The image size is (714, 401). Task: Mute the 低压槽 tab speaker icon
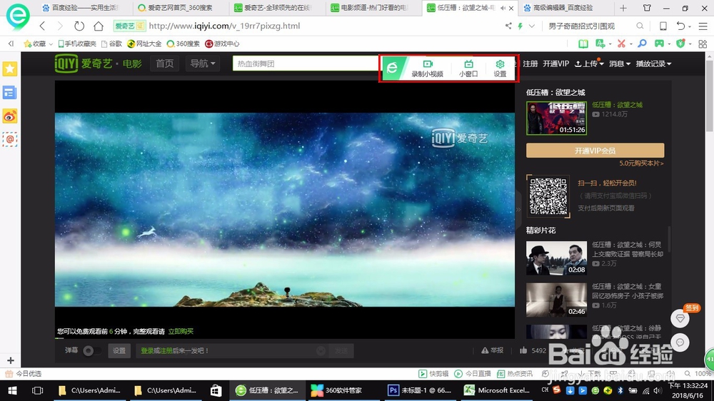pyautogui.click(x=503, y=8)
